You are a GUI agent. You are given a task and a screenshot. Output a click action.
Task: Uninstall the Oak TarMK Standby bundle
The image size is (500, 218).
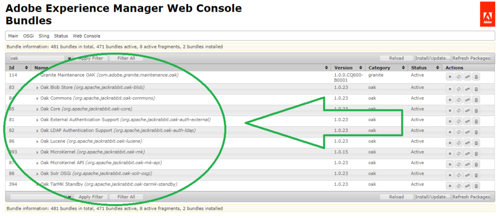click(x=477, y=185)
